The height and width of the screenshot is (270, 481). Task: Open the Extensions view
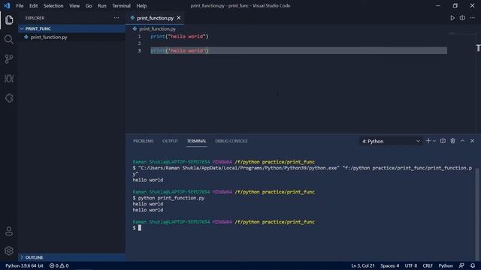pyautogui.click(x=9, y=98)
